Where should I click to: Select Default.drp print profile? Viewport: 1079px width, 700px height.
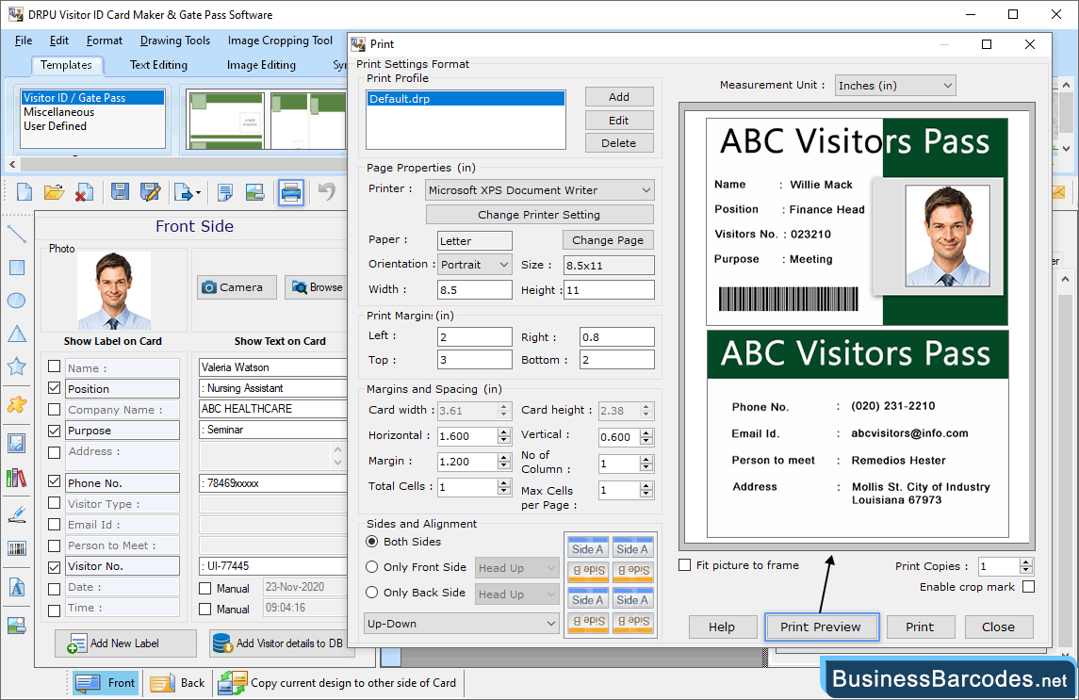pos(466,98)
